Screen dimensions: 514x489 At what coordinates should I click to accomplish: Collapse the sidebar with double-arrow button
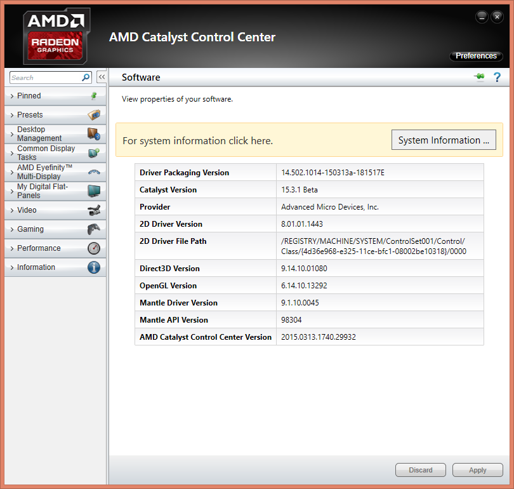click(102, 77)
